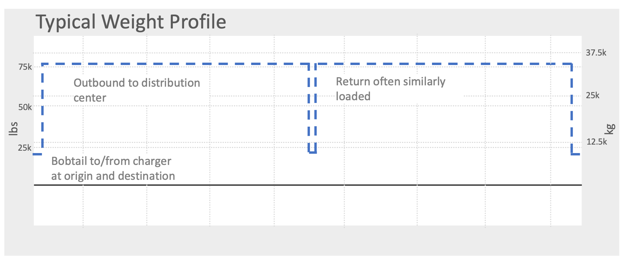Select the 75k lbs axis label

pyautogui.click(x=25, y=67)
